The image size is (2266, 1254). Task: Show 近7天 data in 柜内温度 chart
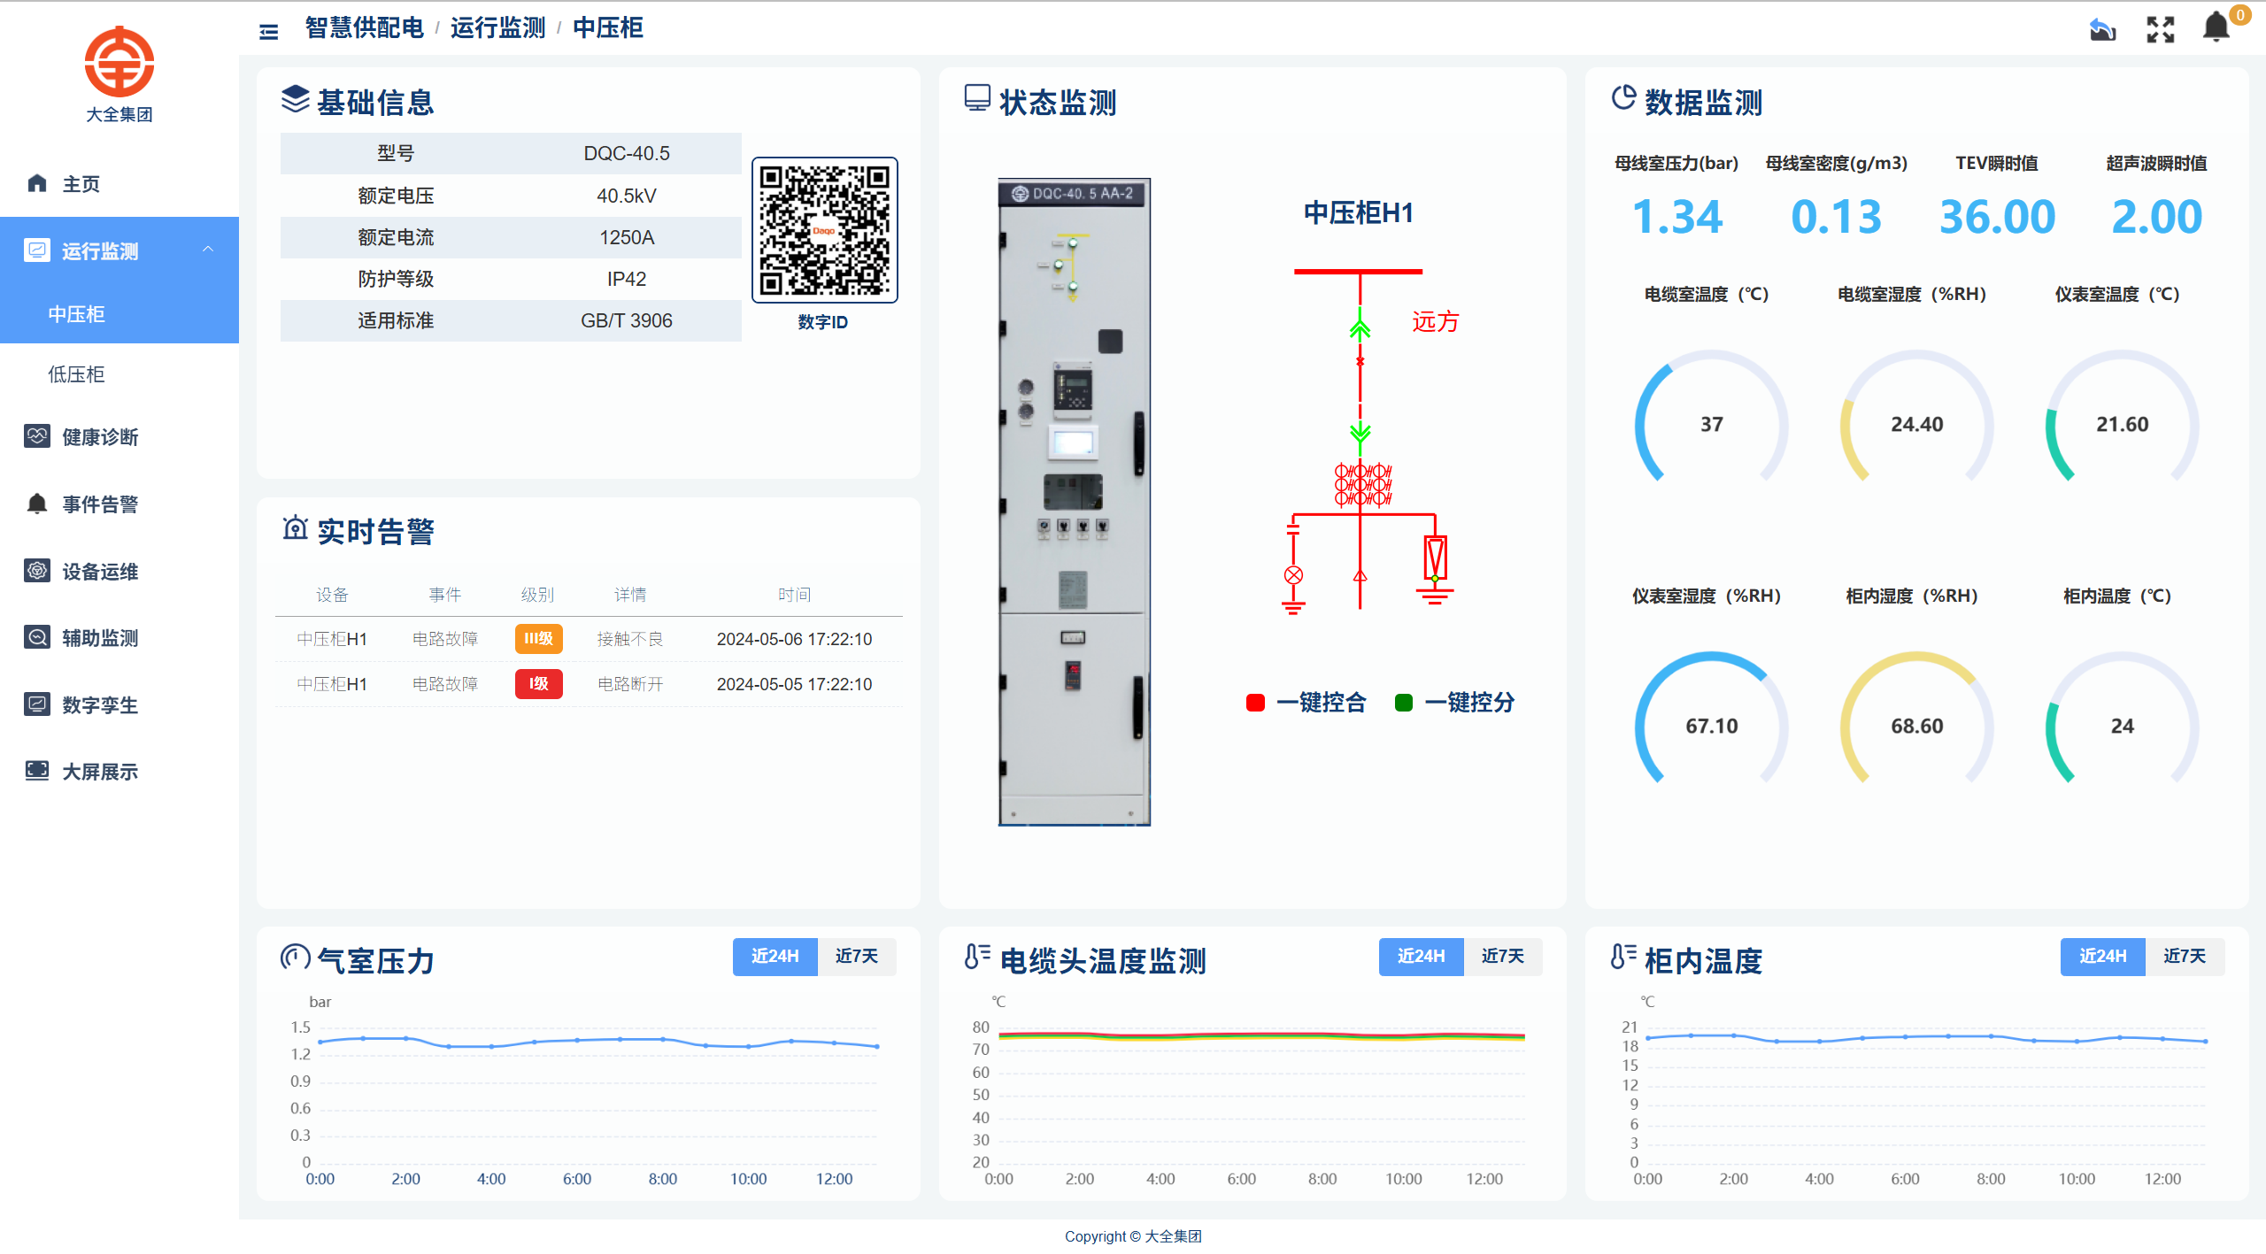2184,957
